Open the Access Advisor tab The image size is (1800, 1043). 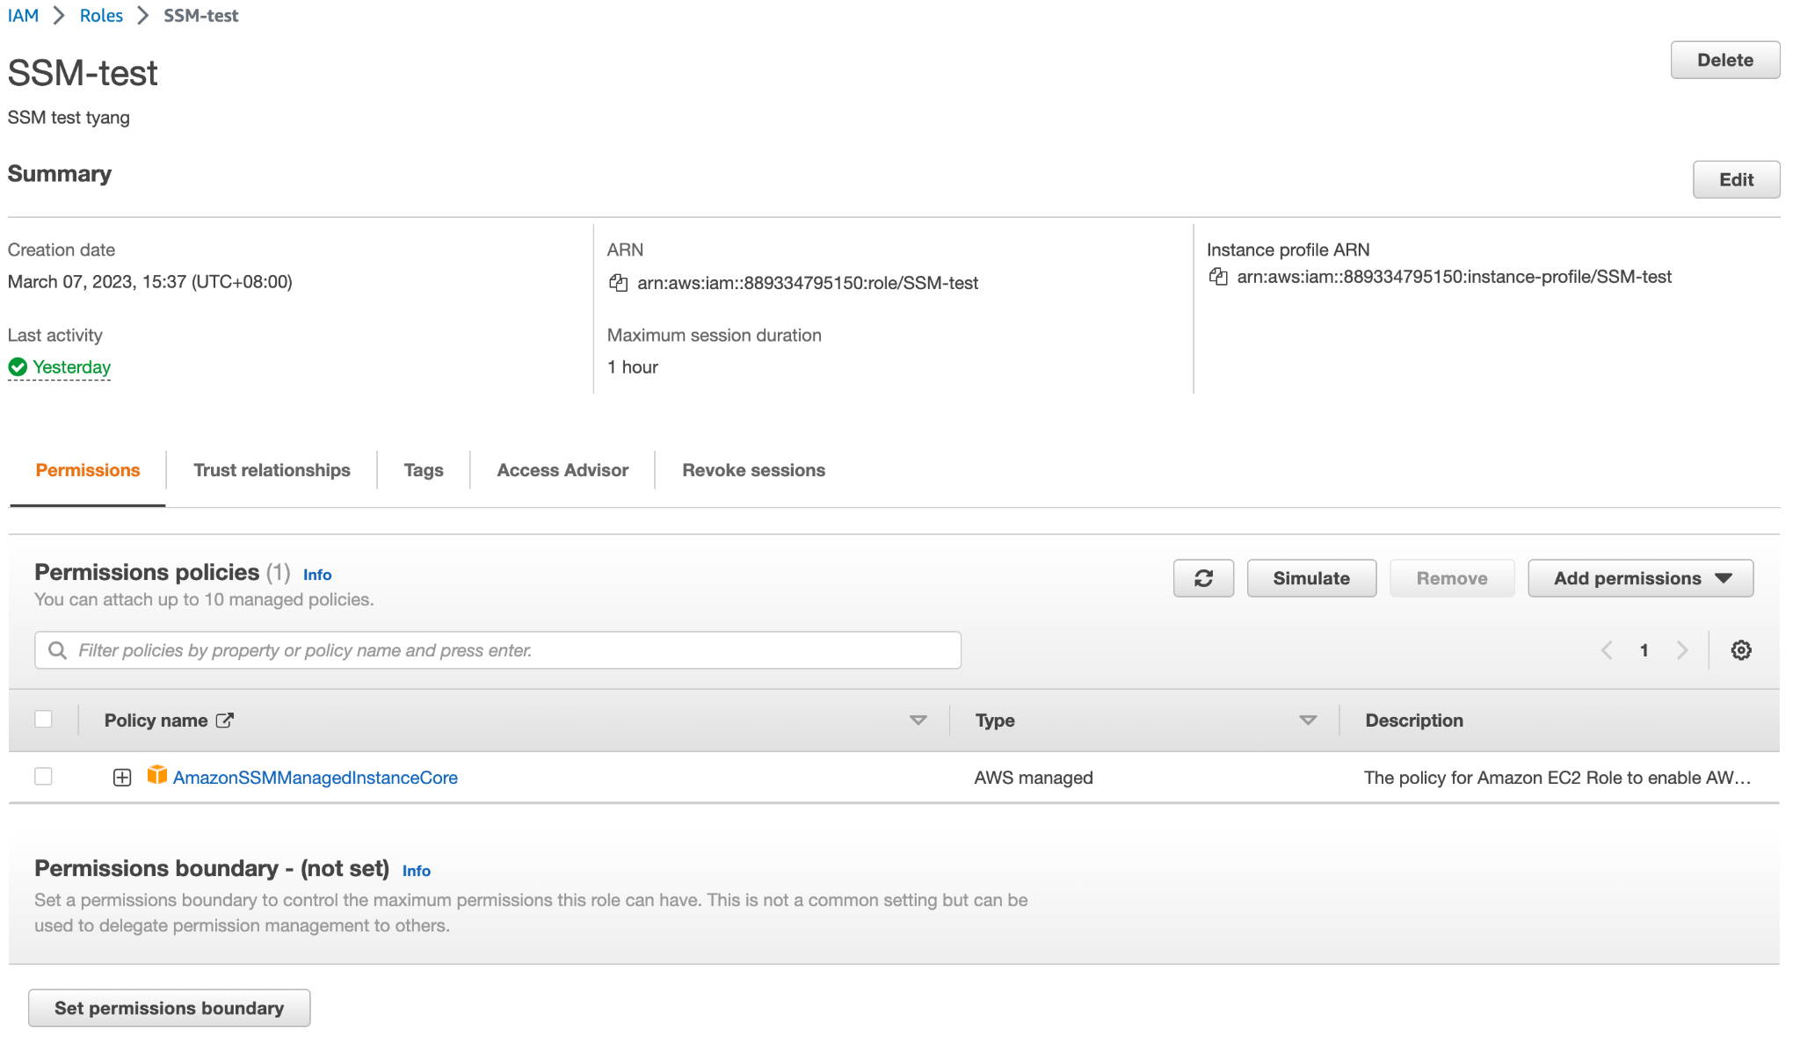pyautogui.click(x=562, y=470)
